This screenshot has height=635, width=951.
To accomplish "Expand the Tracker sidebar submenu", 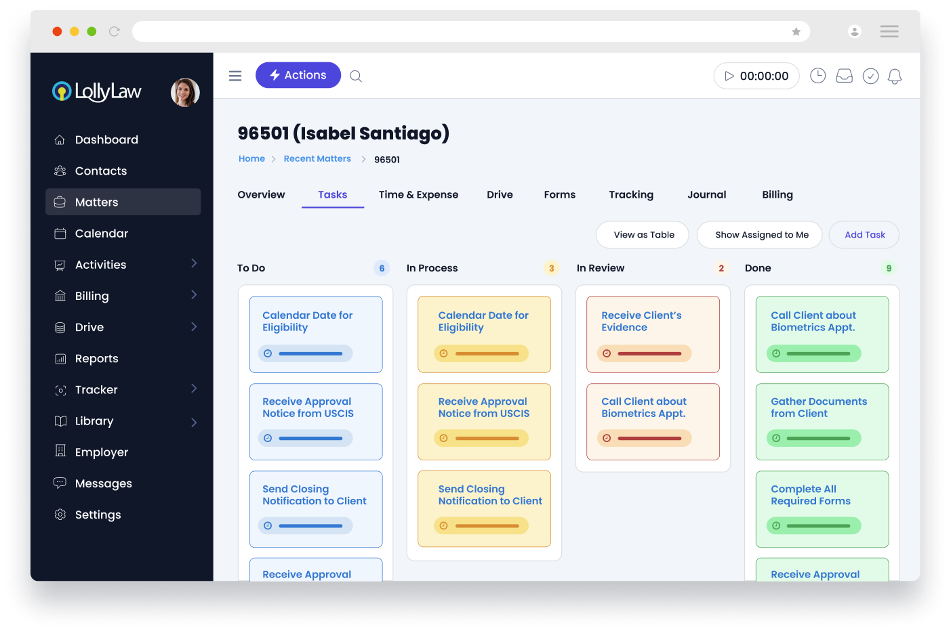I will pyautogui.click(x=194, y=389).
